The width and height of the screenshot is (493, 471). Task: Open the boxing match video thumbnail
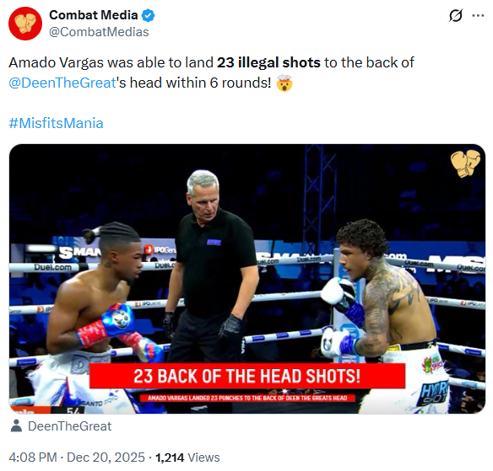click(x=247, y=279)
